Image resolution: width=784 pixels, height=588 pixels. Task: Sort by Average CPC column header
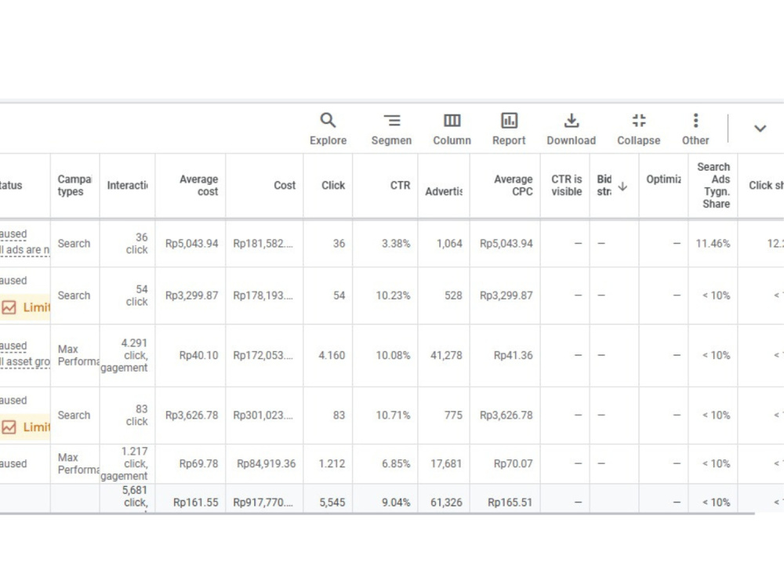513,186
